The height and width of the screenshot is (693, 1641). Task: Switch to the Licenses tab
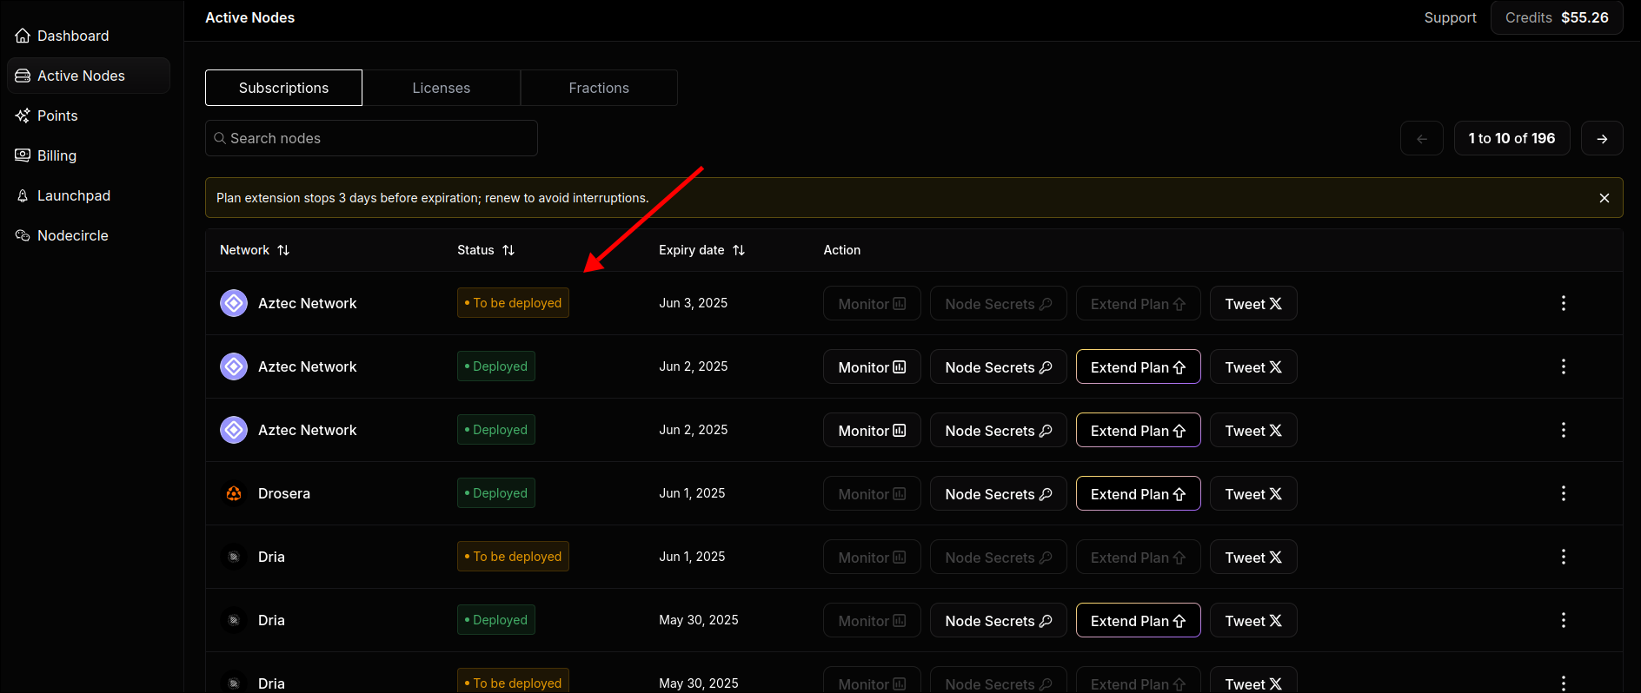coord(442,88)
